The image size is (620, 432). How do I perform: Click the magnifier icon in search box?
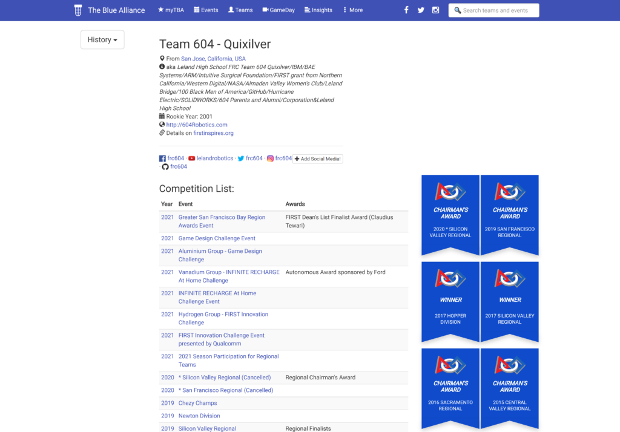click(458, 10)
